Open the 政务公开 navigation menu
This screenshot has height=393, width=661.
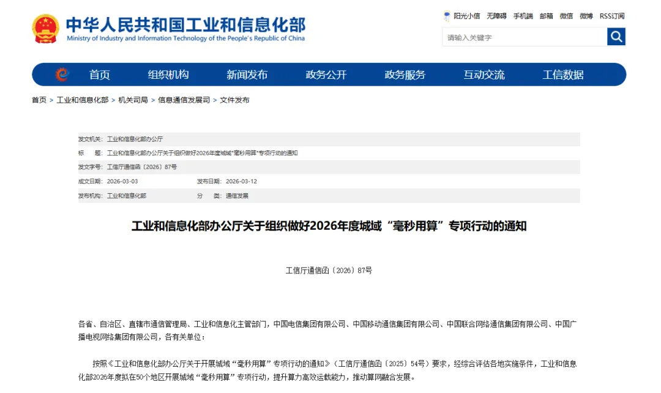(x=326, y=75)
